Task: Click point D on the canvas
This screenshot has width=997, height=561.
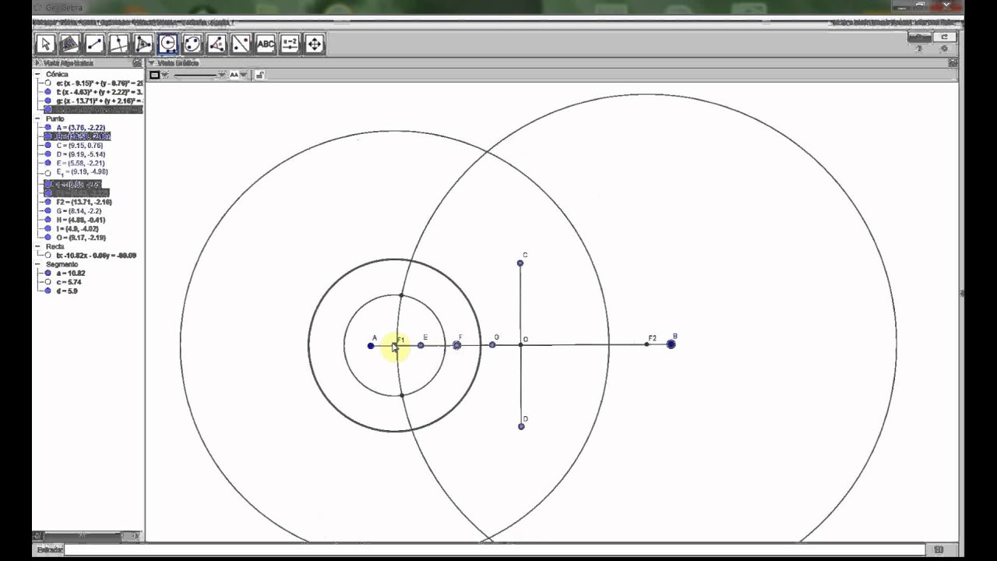Action: (x=521, y=426)
